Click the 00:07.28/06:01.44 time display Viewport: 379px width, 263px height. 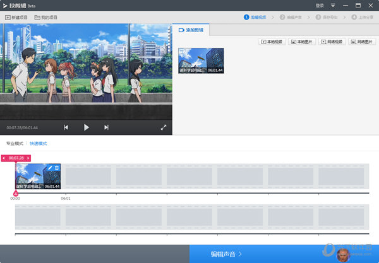[x=22, y=127]
